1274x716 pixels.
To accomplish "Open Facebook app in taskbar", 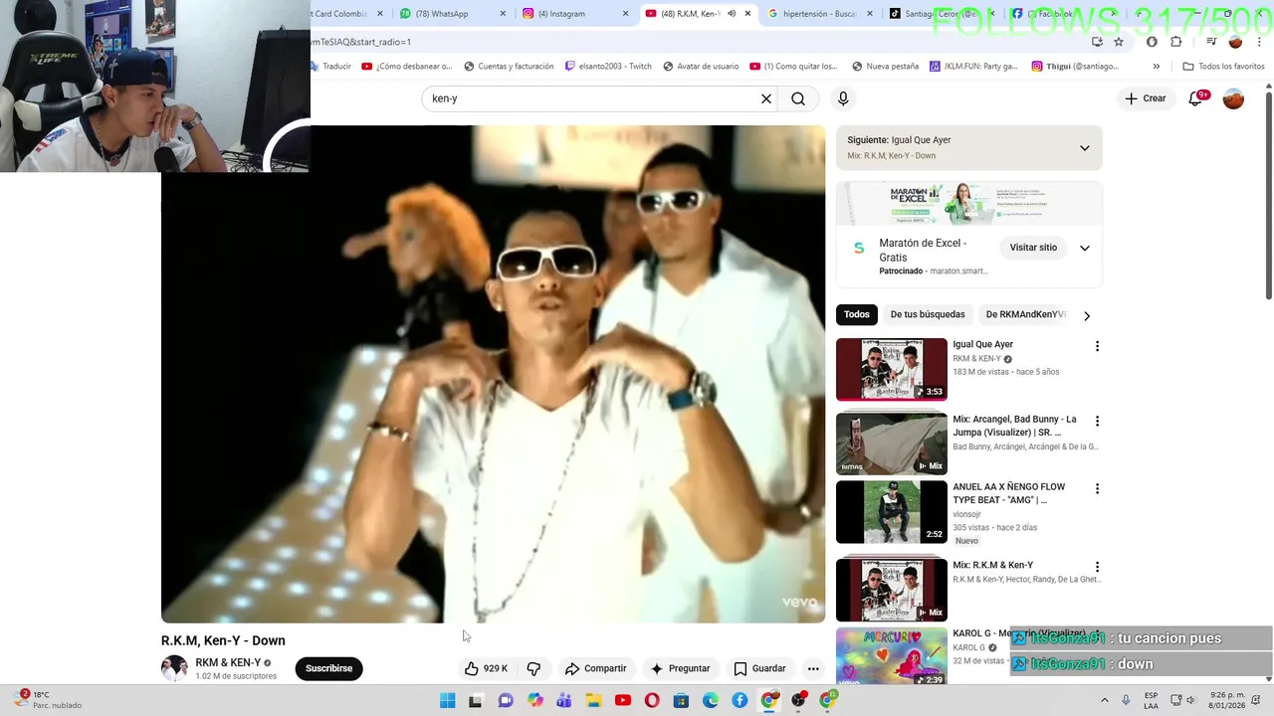I will coord(740,701).
